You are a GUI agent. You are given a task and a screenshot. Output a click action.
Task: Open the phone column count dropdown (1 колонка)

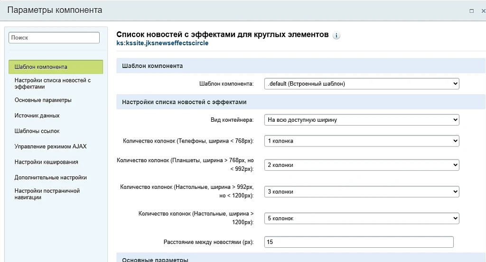(x=361, y=141)
